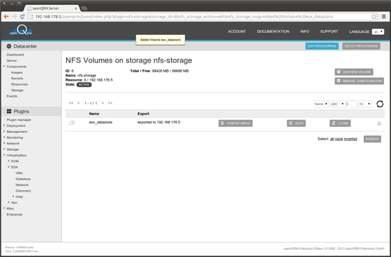391x257 pixels.
Task: Open the DOCUMENTATION menu
Action: (273, 31)
